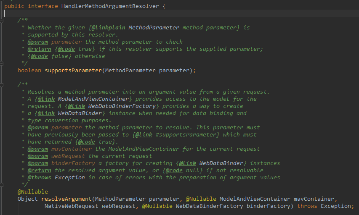Click 'supported by this resolver.' comment line
The image size is (359, 215).
tap(73, 35)
